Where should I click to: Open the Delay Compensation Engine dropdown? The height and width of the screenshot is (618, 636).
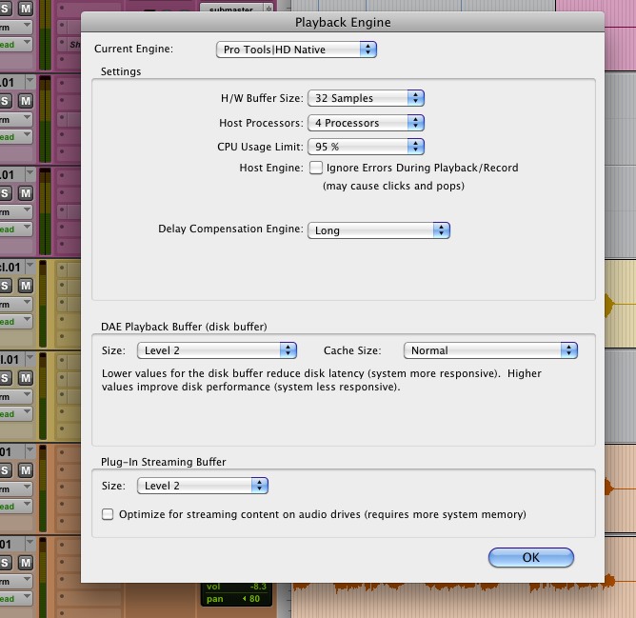(x=379, y=230)
